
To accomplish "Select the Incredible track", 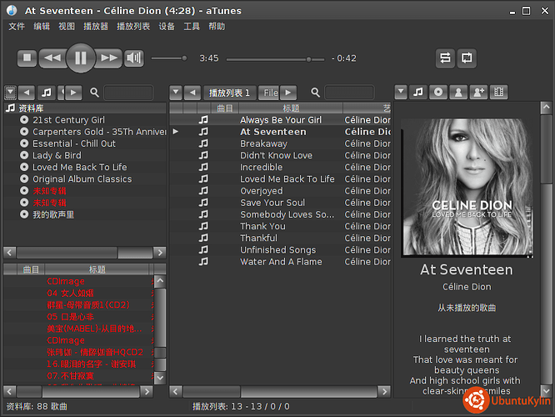I will [281, 167].
